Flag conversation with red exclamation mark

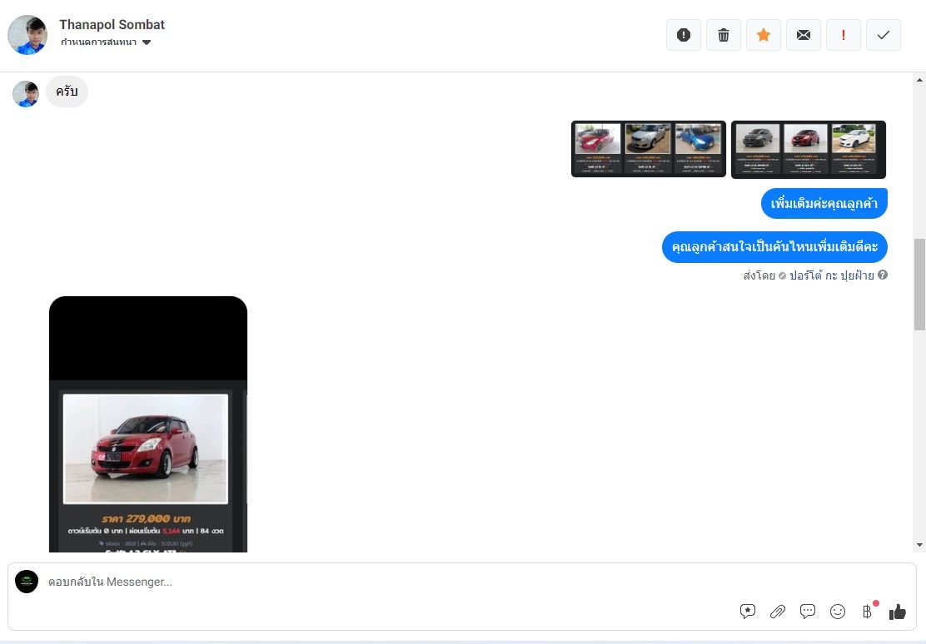tap(844, 35)
